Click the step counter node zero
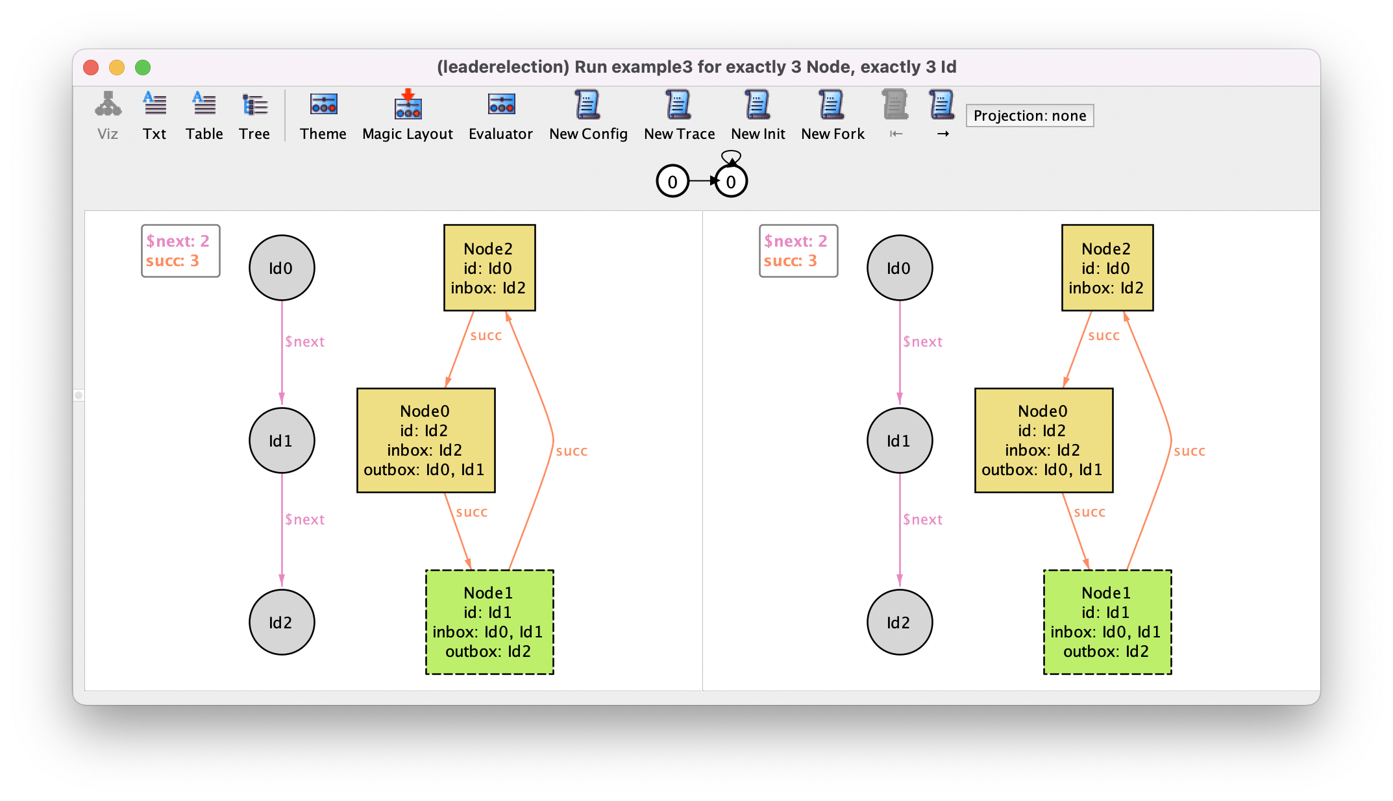1393x801 pixels. coord(670,182)
